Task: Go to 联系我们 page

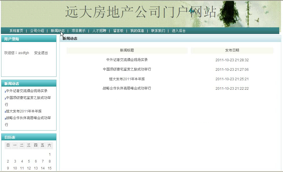Action: (x=158, y=31)
